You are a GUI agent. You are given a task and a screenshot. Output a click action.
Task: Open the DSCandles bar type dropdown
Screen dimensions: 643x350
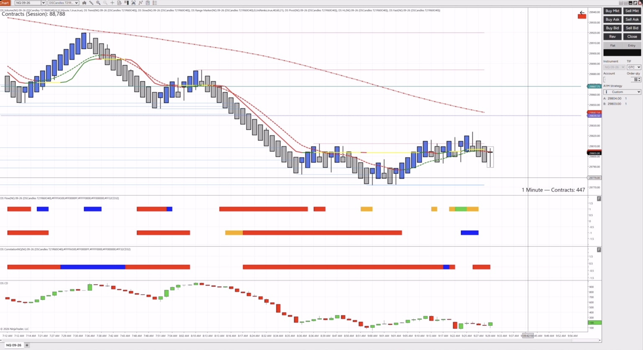[x=63, y=3]
